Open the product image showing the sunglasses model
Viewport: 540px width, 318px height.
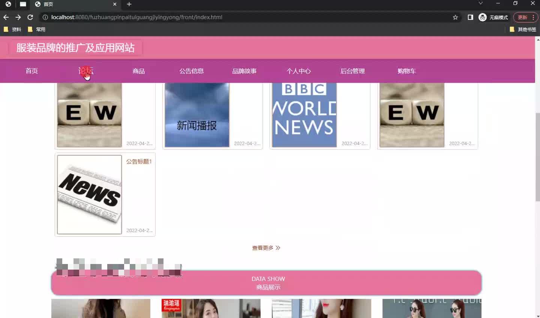[x=432, y=308]
